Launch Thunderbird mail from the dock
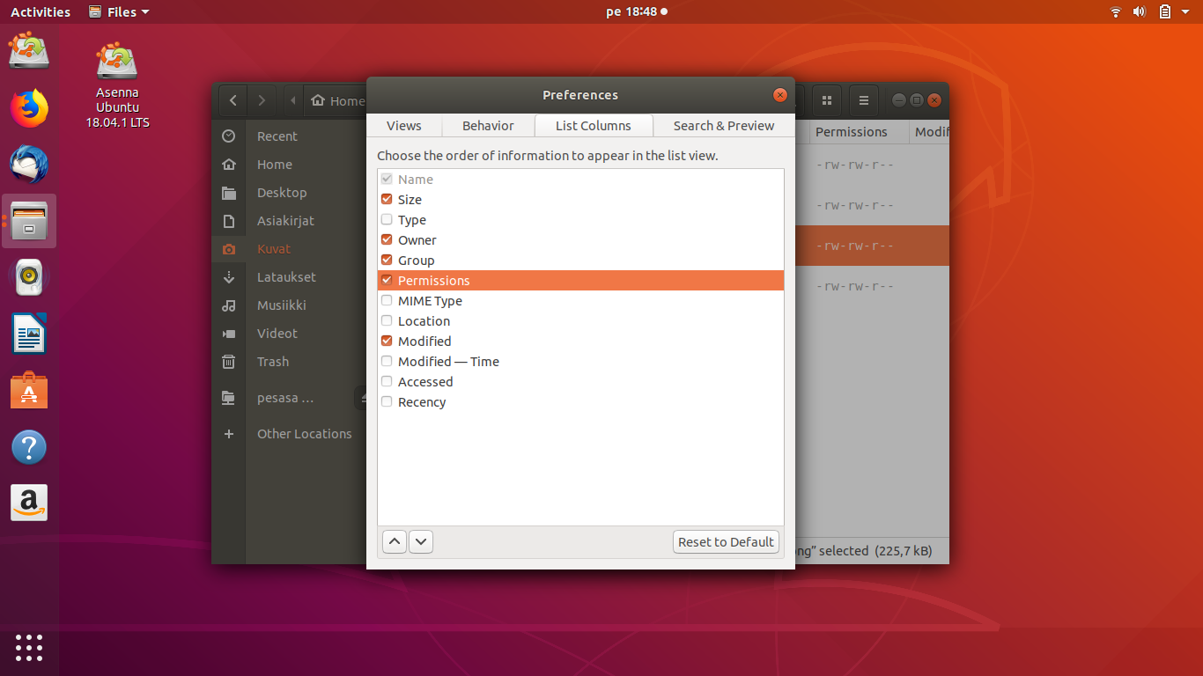 coord(29,165)
